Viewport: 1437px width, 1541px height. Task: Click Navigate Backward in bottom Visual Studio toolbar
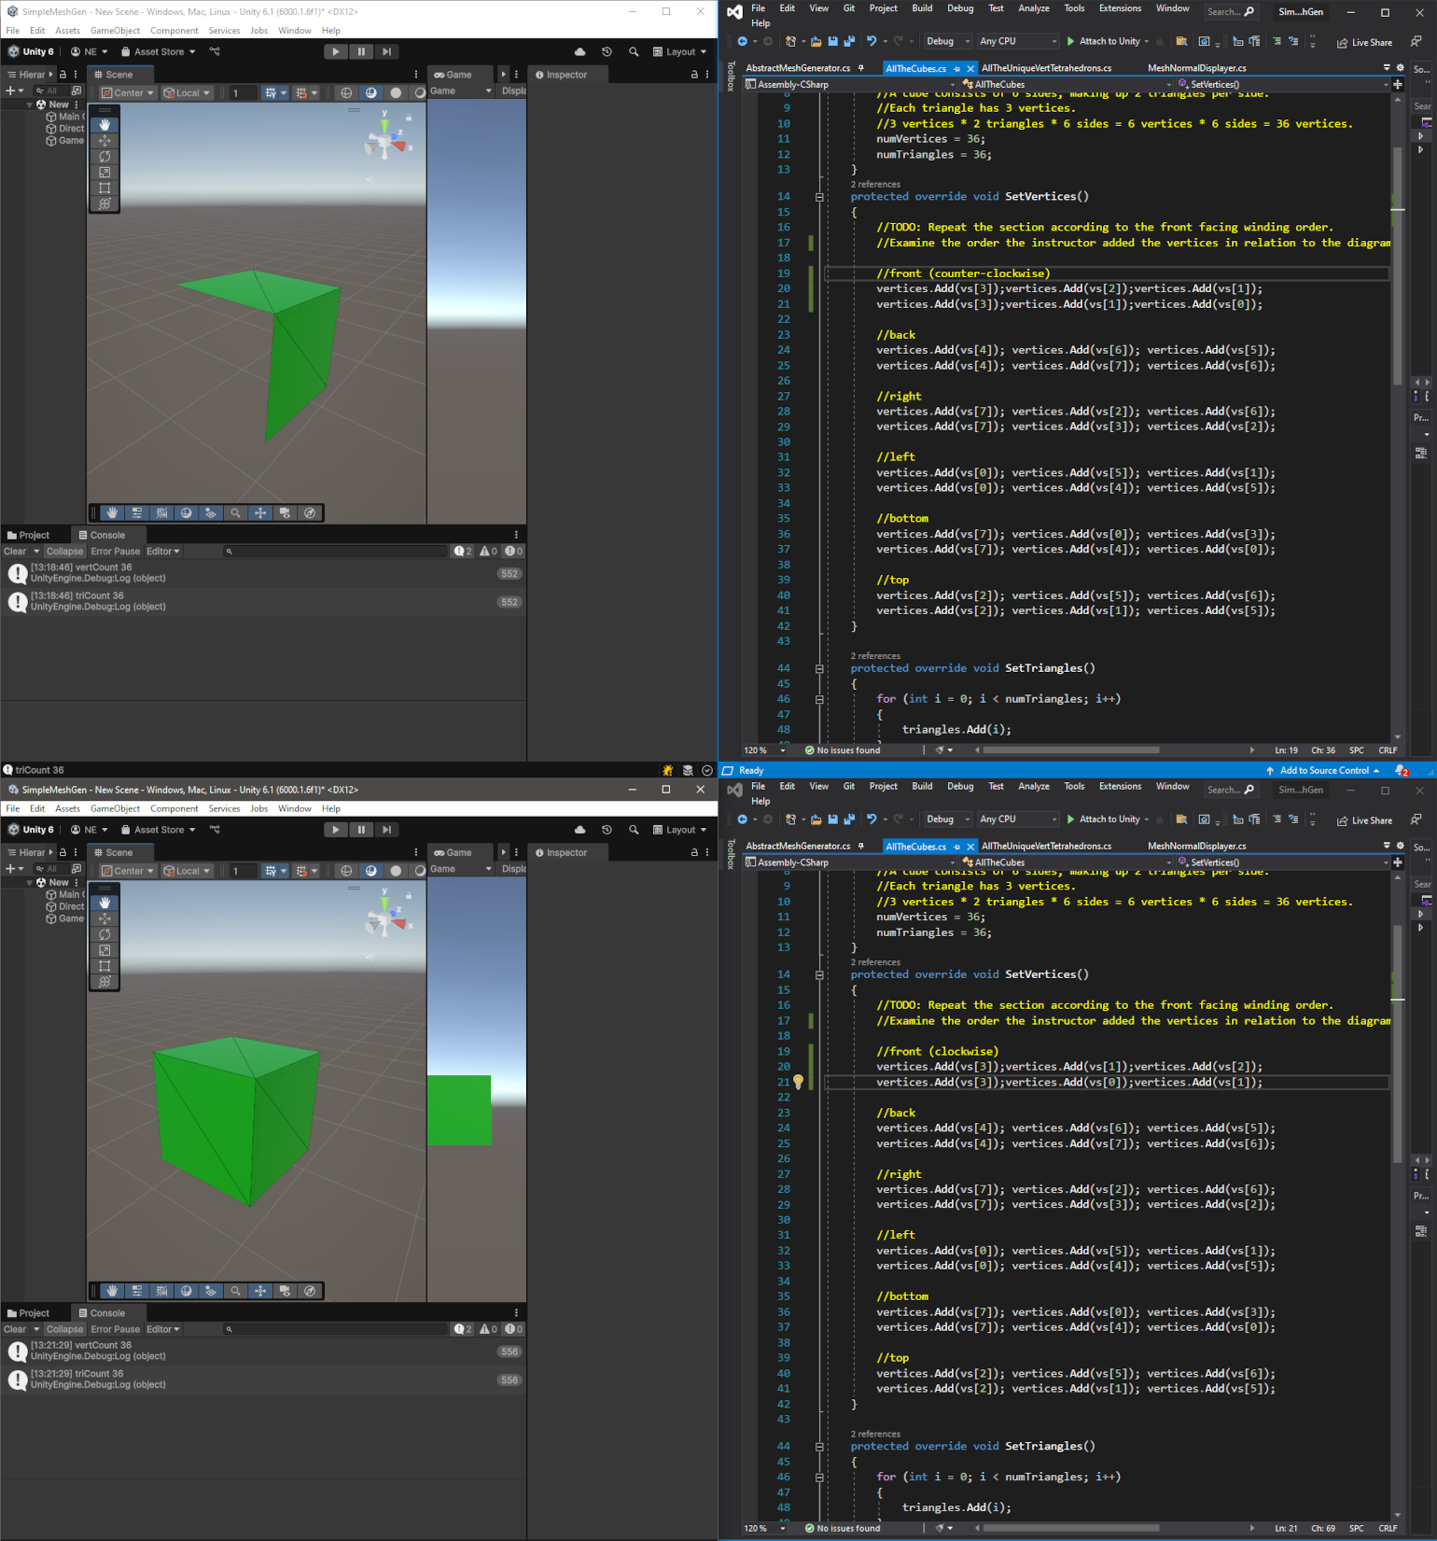coord(743,820)
